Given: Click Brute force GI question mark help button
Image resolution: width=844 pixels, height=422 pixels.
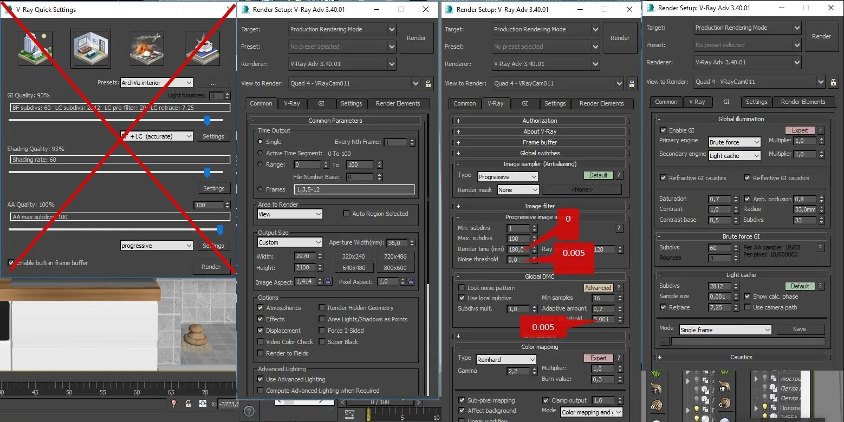Looking at the screenshot, I should pos(821,248).
